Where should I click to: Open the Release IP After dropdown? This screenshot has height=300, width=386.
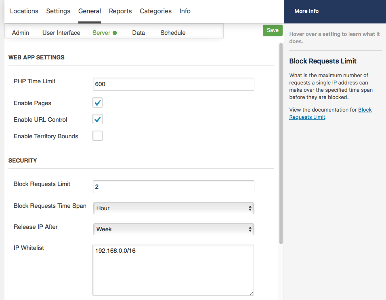(x=173, y=229)
